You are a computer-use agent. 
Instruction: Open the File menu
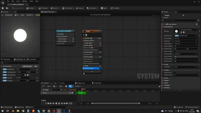8,1
